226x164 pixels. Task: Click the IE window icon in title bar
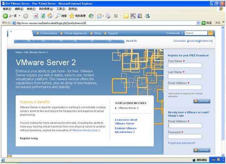[3, 4]
